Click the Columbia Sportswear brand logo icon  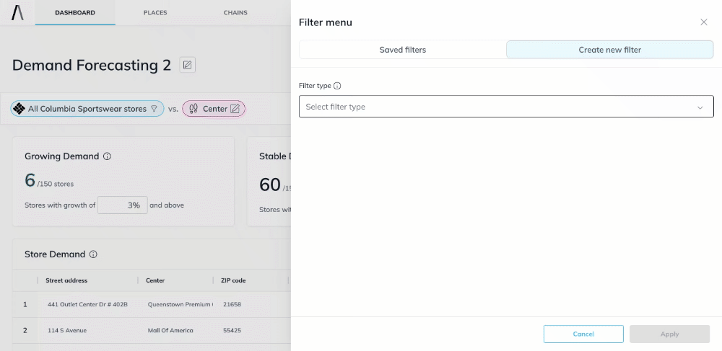(19, 109)
